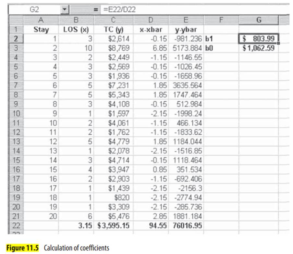293x254 pixels.
Task: Click cell G3 with value $1,062.59
Action: (259, 48)
